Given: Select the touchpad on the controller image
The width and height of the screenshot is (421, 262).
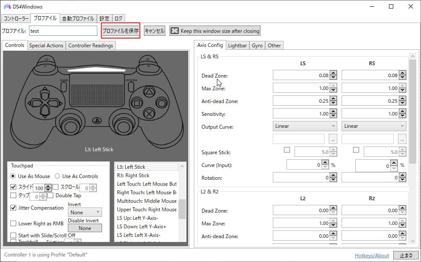Looking at the screenshot, I should click(97, 89).
